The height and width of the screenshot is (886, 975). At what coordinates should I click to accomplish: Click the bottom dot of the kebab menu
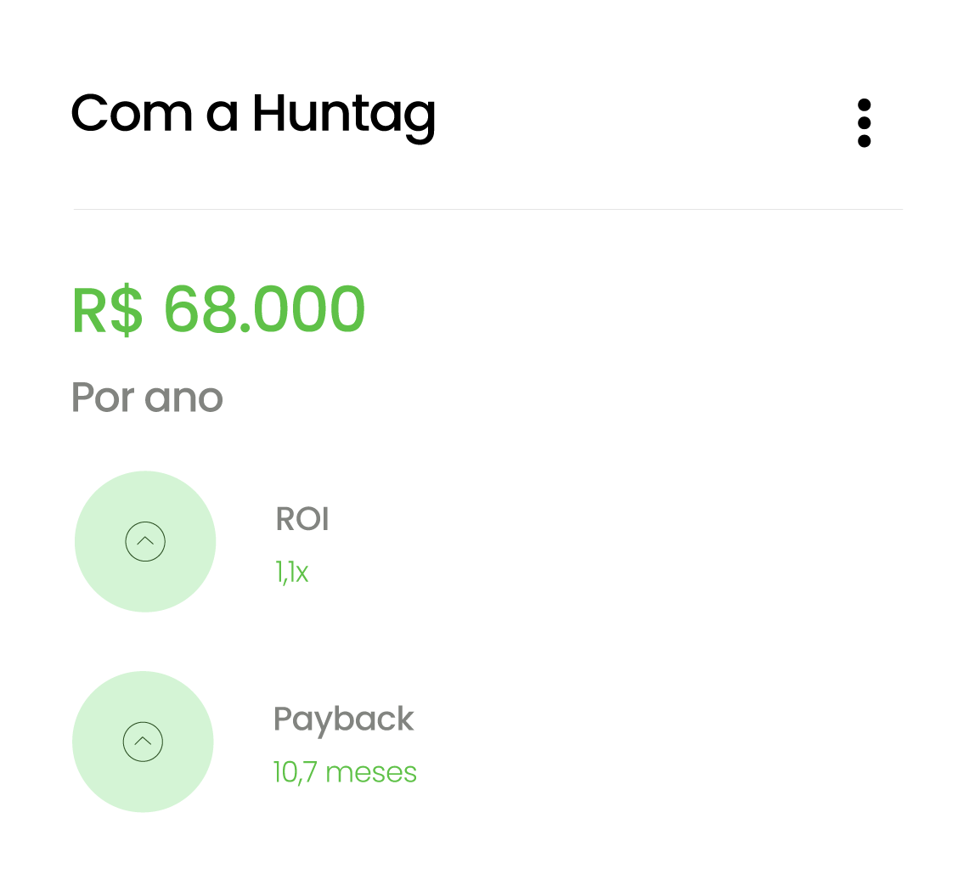coord(864,141)
